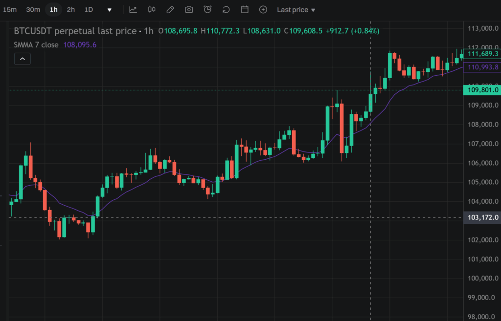Toggle the SMMA 7 indicator visibility
501x321 pixels.
(37, 44)
